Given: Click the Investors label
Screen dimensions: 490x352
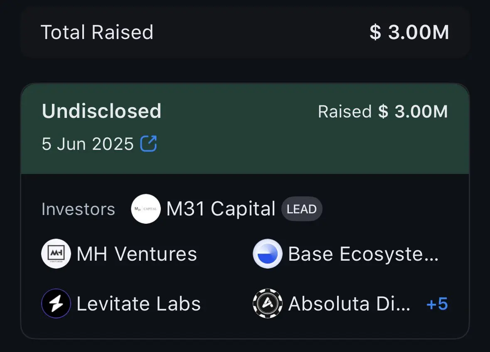Looking at the screenshot, I should (x=79, y=209).
